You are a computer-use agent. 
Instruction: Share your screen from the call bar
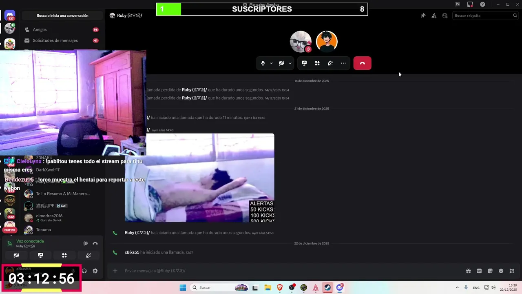pos(304,63)
